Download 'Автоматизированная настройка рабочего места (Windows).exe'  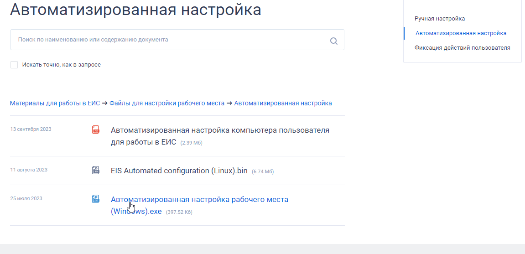[199, 200]
